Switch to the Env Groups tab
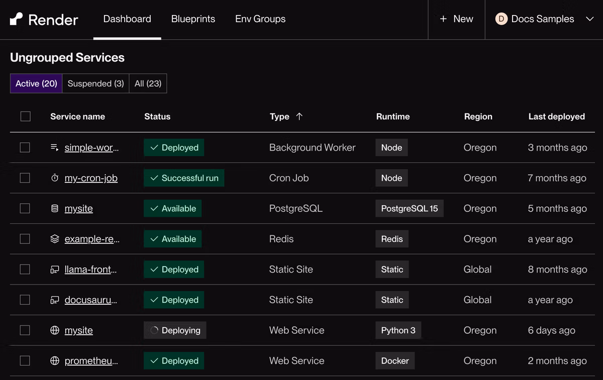The image size is (603, 380). [x=260, y=19]
